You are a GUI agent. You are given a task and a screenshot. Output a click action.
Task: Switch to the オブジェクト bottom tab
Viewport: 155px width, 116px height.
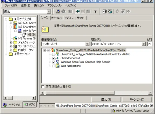(12, 105)
